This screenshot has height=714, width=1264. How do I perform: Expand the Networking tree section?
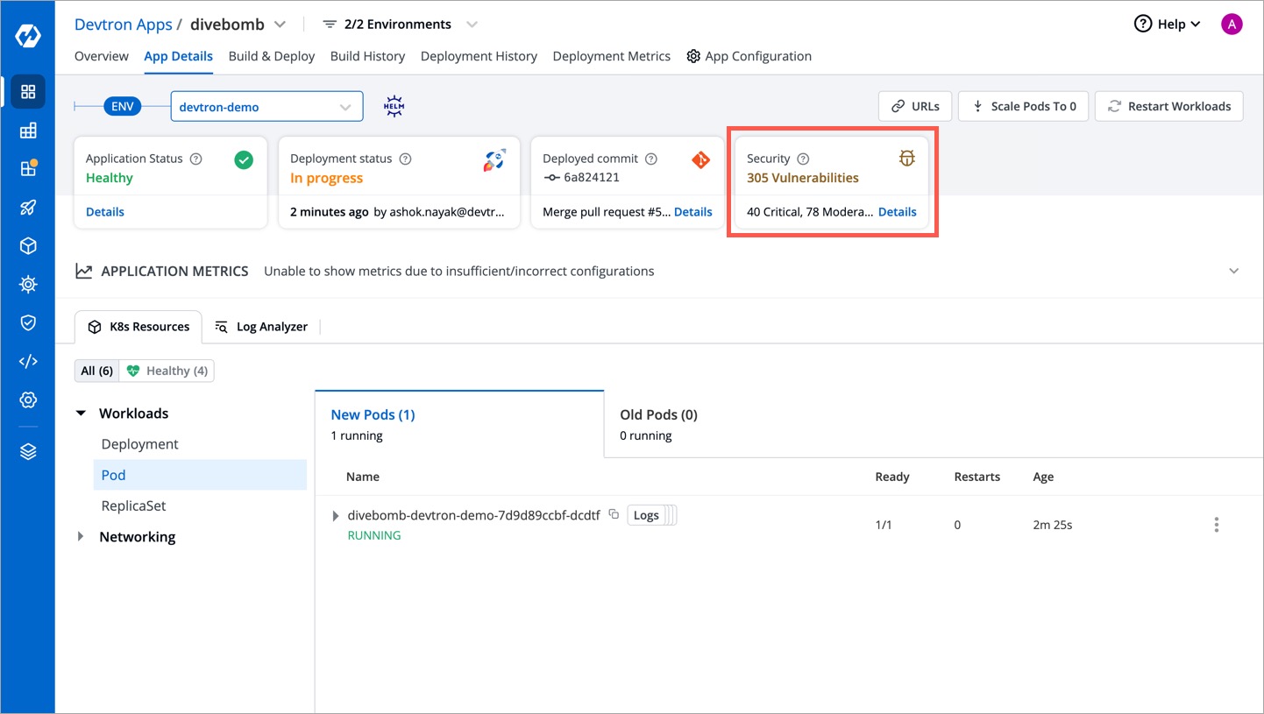pos(81,536)
